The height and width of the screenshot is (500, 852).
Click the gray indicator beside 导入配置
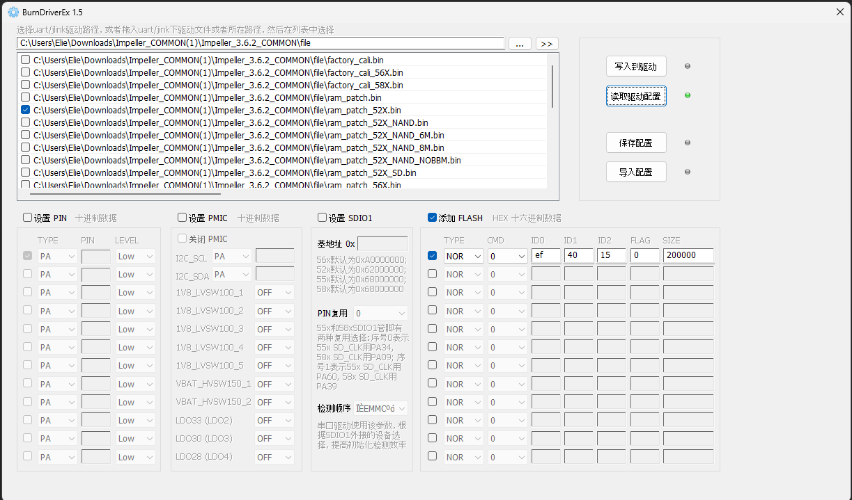click(x=688, y=172)
